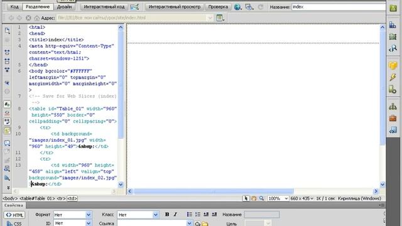Click the unordered list icon

pyautogui.click(x=190, y=215)
